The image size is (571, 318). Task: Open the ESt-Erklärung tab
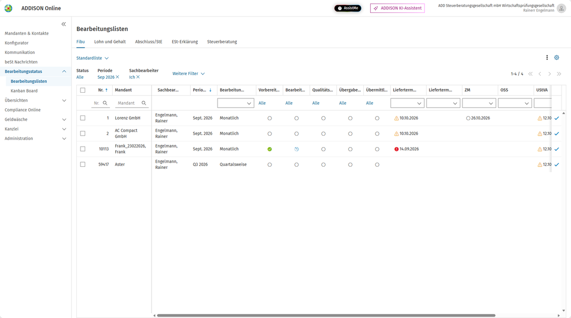pyautogui.click(x=185, y=42)
